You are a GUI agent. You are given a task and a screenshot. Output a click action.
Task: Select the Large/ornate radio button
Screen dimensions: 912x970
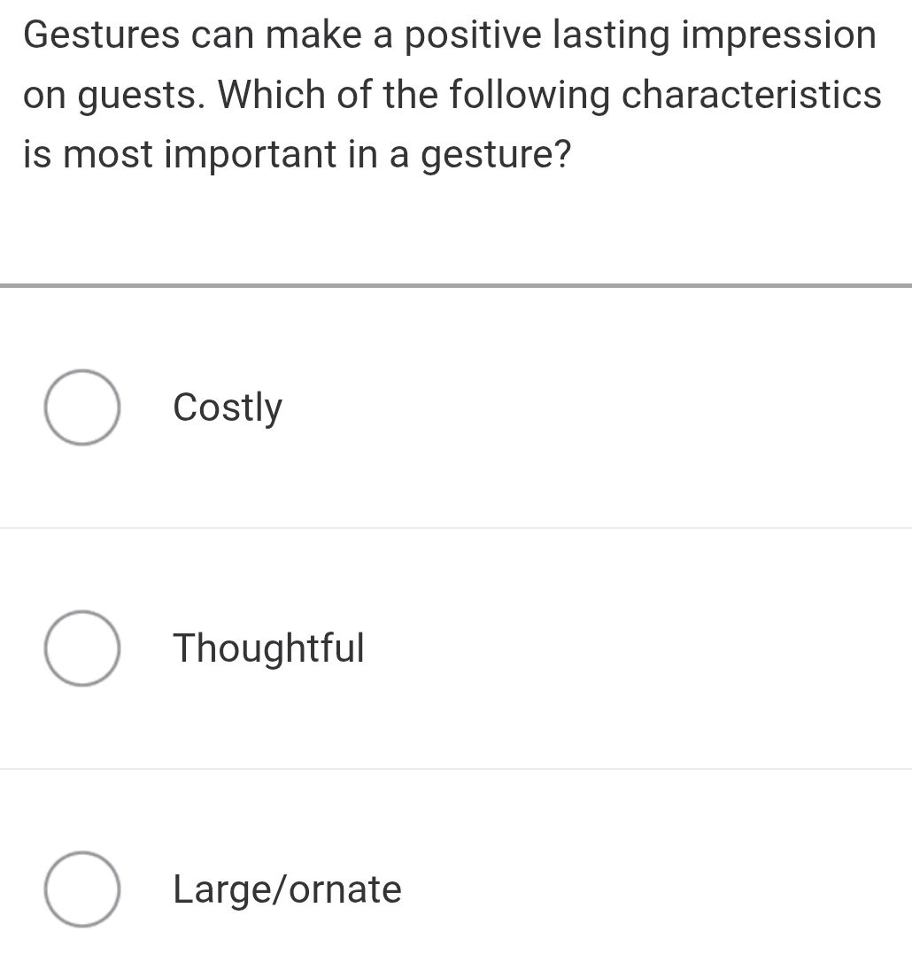81,889
